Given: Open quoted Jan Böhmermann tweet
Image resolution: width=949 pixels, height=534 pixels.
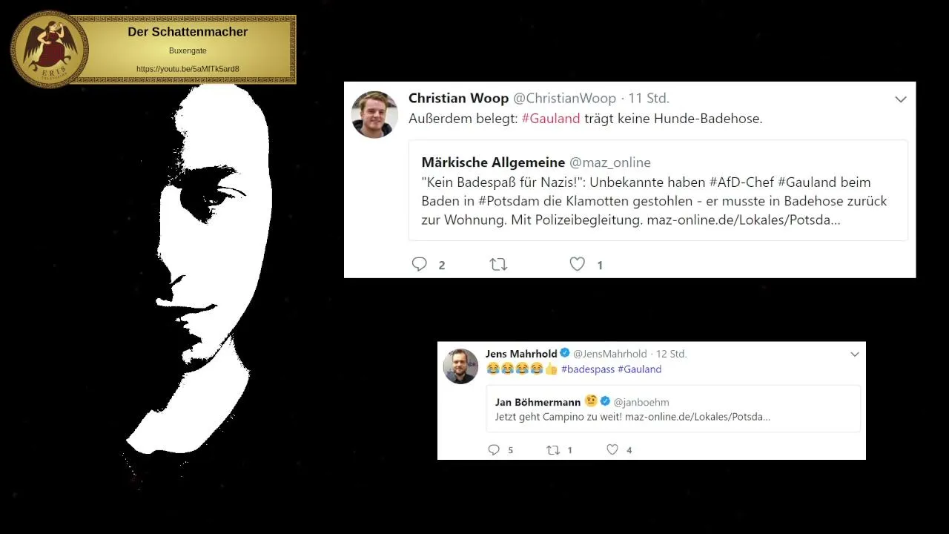Looking at the screenshot, I should pos(674,409).
